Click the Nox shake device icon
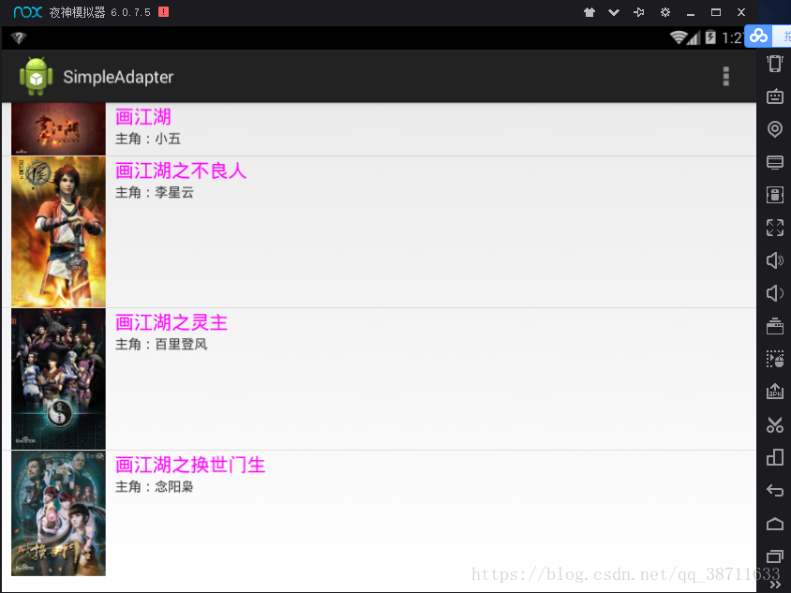This screenshot has height=593, width=791. tap(775, 64)
